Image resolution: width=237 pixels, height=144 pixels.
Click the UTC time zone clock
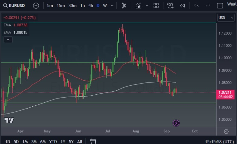tap(219, 141)
